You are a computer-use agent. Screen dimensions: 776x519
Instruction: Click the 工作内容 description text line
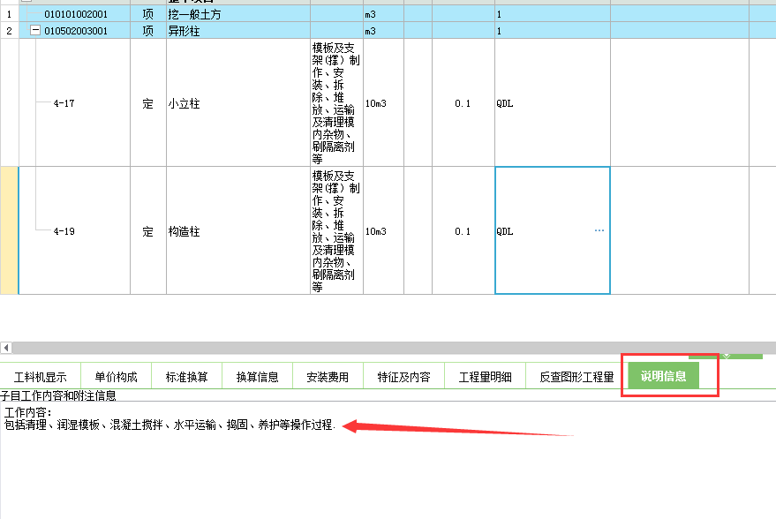coord(170,425)
